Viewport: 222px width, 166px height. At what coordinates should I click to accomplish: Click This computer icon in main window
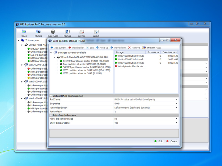(23, 40)
